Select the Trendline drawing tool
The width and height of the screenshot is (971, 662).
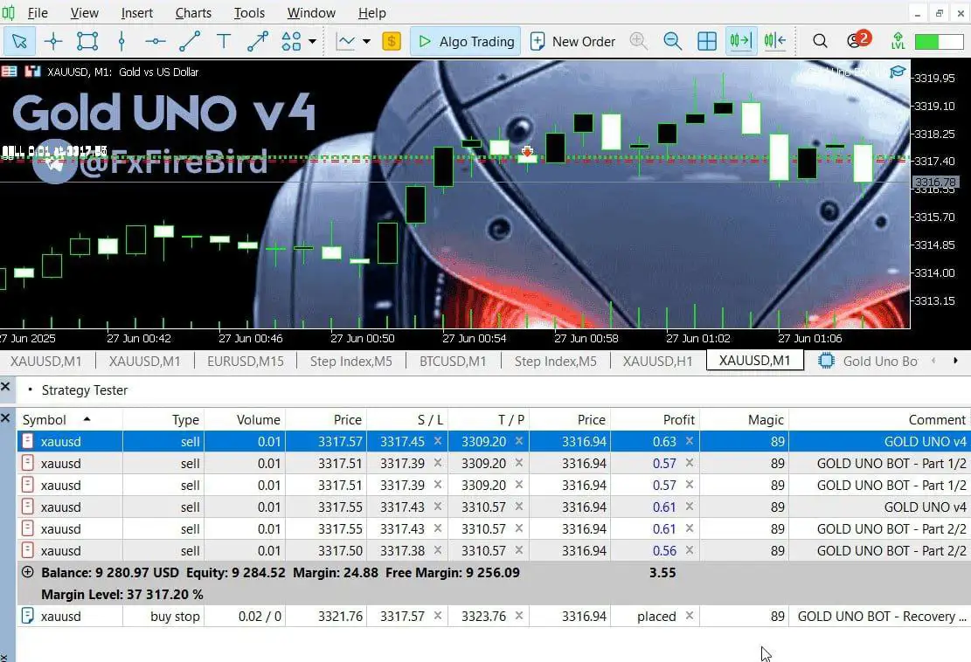tap(189, 41)
